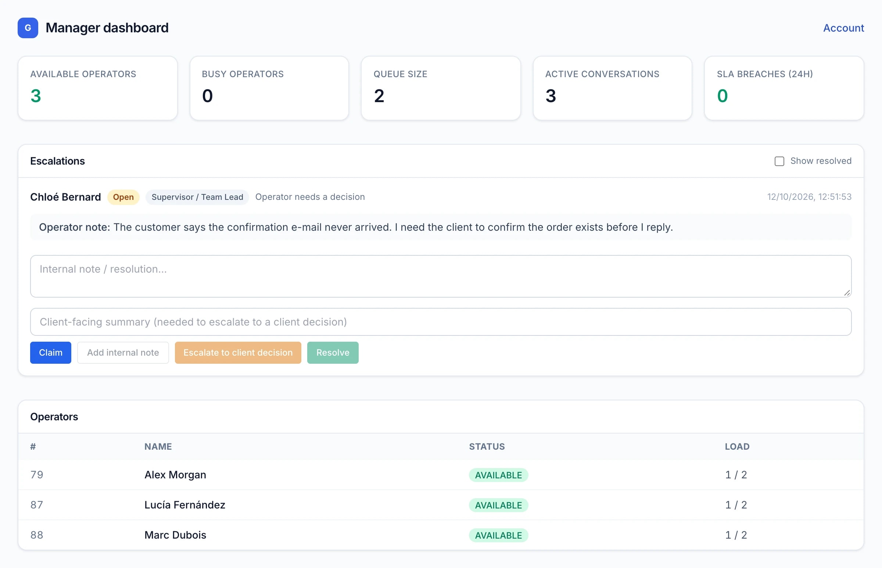Click the Escalations section heading
The width and height of the screenshot is (882, 568).
[x=58, y=161]
